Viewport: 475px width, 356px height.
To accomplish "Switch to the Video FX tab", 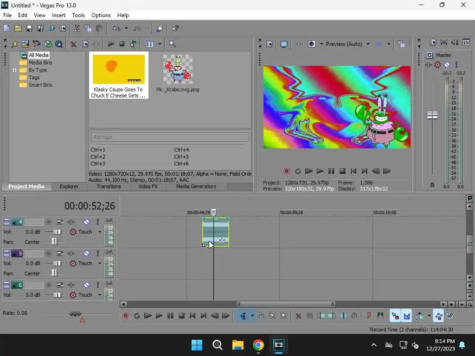I will coord(148,186).
